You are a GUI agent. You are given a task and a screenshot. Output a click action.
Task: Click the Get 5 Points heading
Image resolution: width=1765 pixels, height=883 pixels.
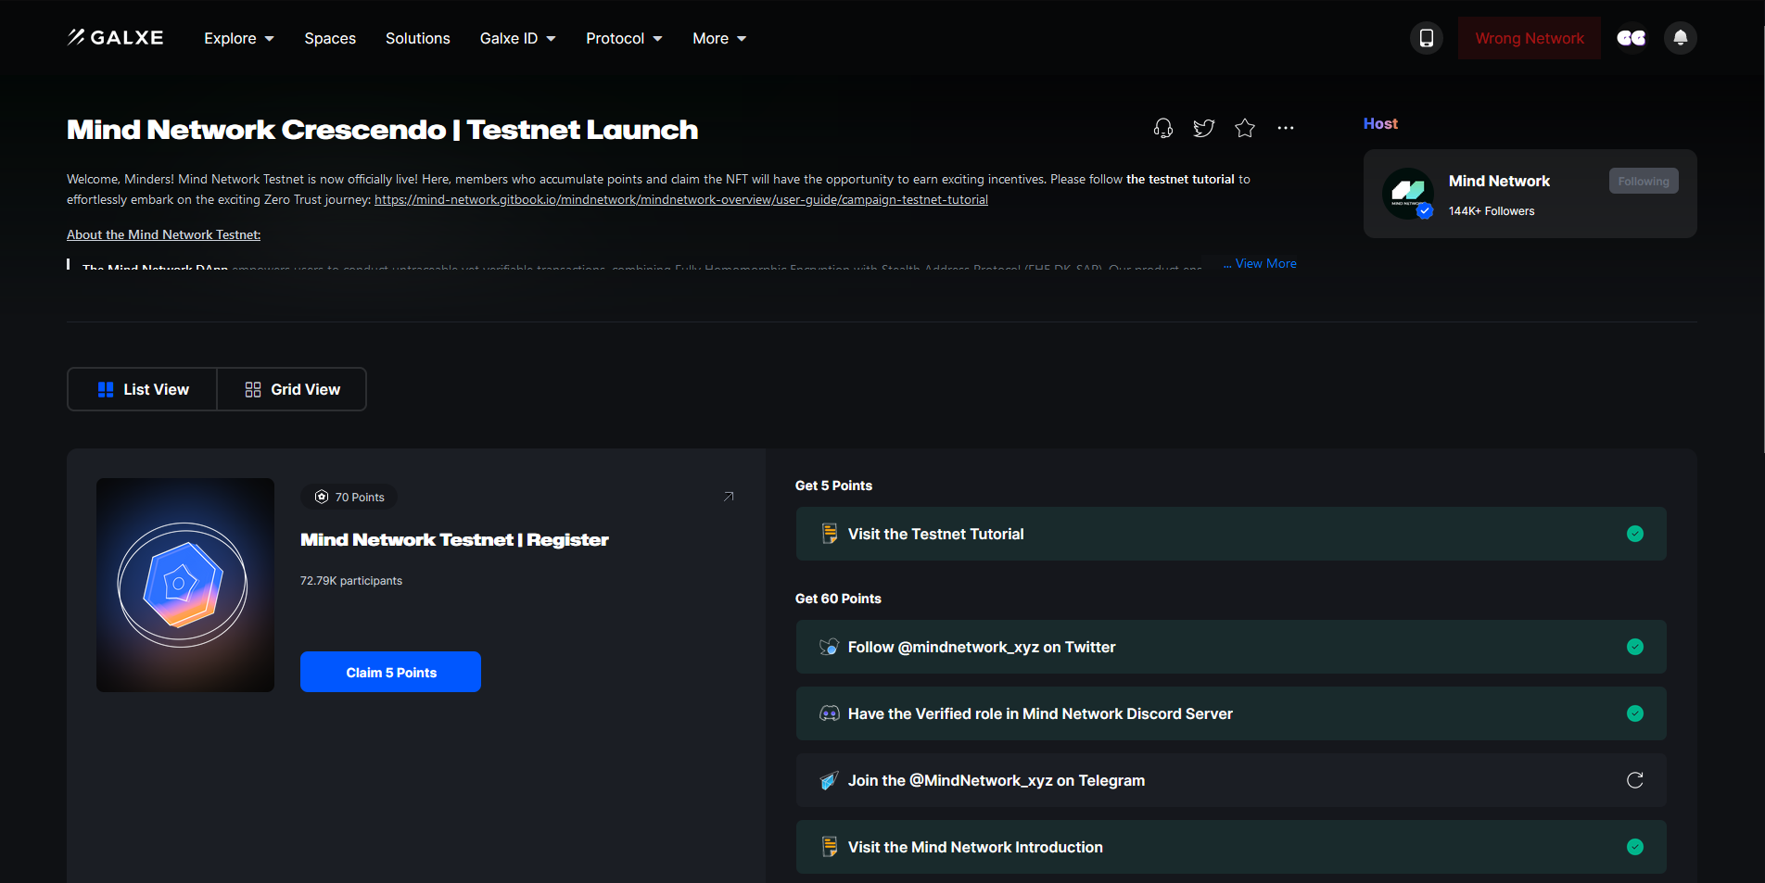[x=833, y=486]
